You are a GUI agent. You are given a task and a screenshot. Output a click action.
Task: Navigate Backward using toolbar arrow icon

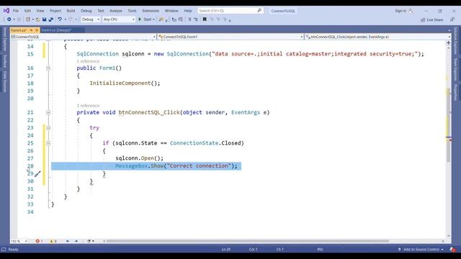tap(9, 19)
